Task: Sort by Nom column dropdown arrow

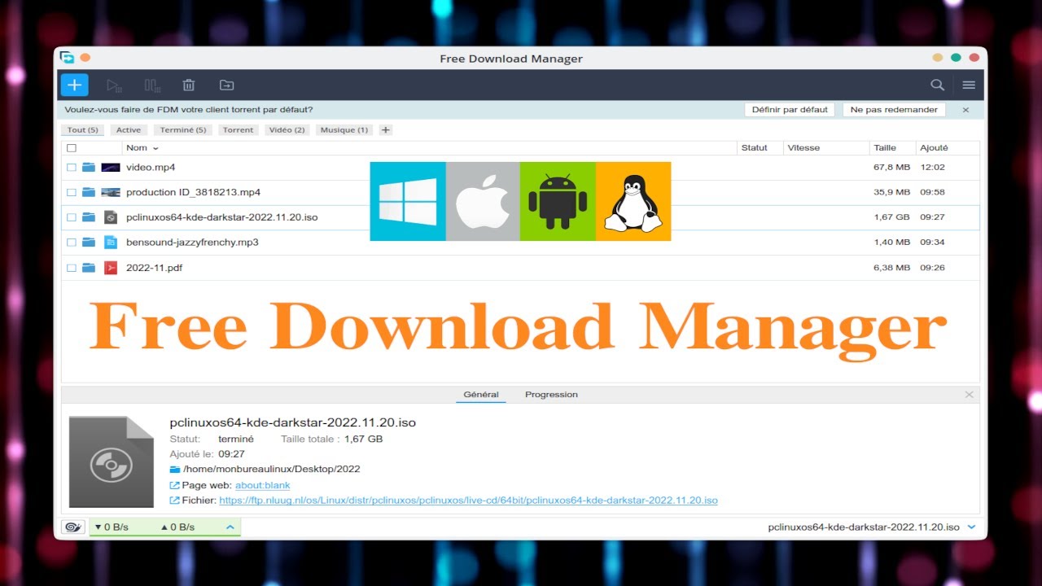Action: (155, 149)
